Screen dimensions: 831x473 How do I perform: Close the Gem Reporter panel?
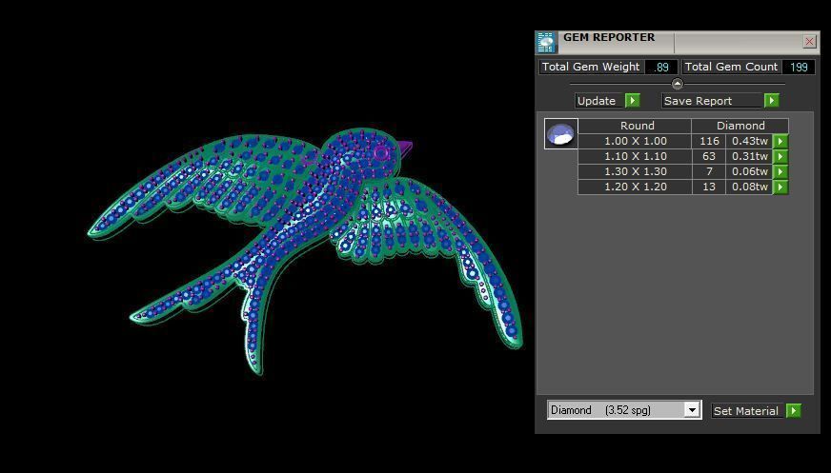[x=809, y=41]
